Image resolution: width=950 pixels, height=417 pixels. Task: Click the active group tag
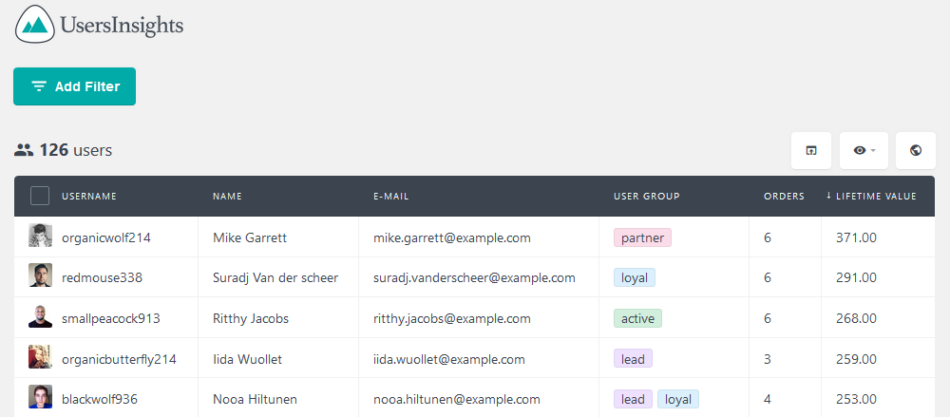[x=637, y=318]
